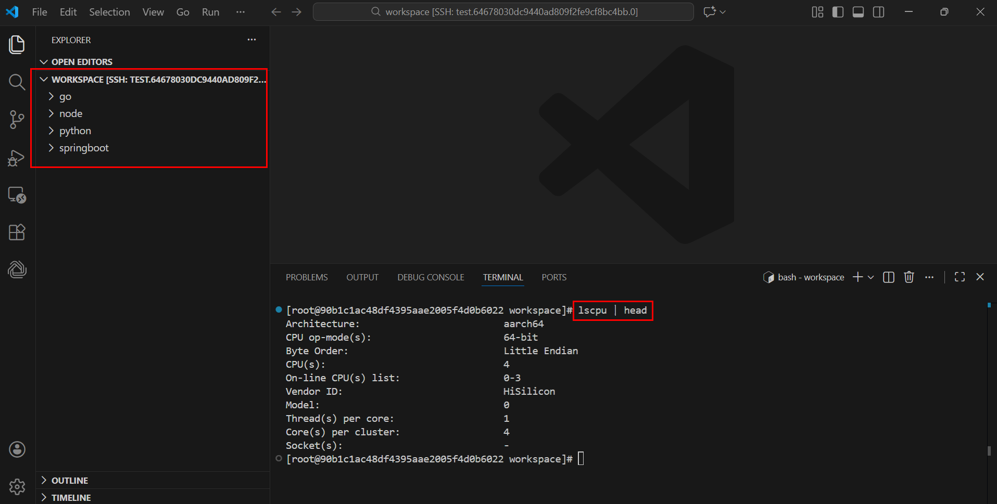Click the EXPLORER title label

[x=71, y=40]
